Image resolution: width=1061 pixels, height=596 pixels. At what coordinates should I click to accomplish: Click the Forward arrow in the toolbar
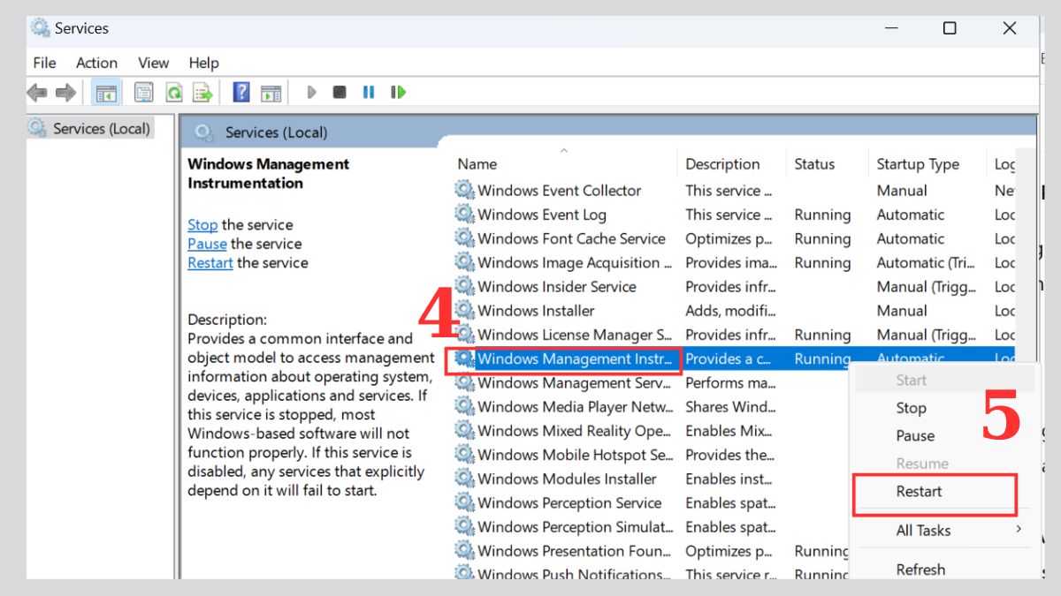pyautogui.click(x=65, y=92)
